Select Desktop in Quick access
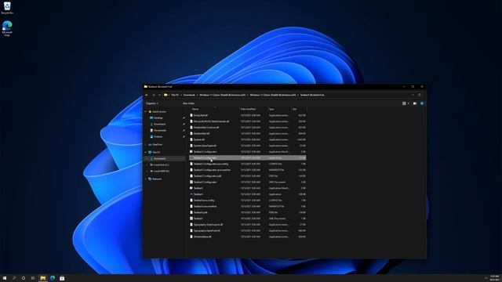Viewport: 502px width, 282px height. click(158, 118)
